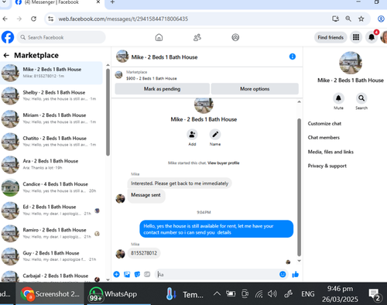The image size is (387, 305).
Task: Open the Chrome profile icon
Action: pyautogui.click(x=381, y=19)
